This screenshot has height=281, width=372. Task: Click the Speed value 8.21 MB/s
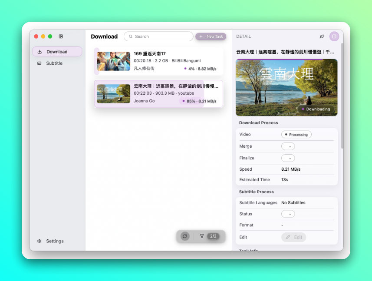click(291, 169)
